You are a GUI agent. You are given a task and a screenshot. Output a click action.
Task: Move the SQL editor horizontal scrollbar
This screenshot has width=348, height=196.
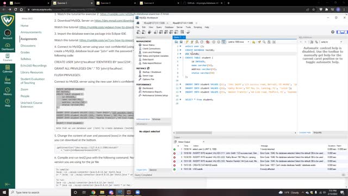click(x=194, y=133)
